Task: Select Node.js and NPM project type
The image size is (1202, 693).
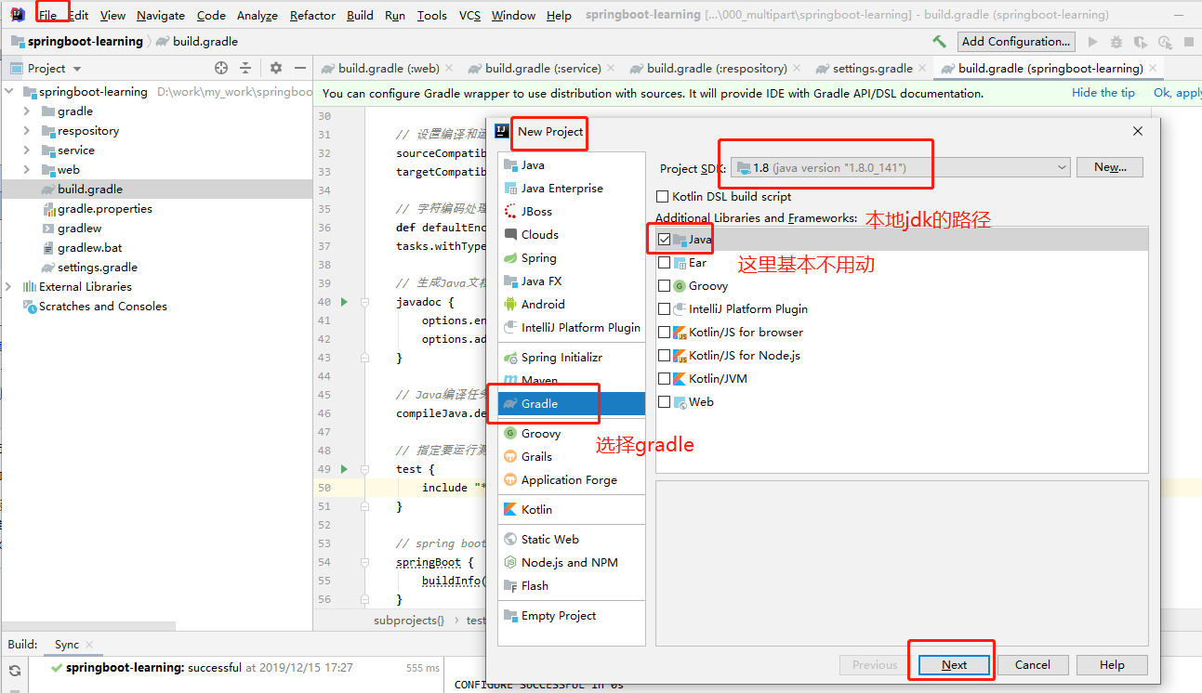Action: (572, 562)
